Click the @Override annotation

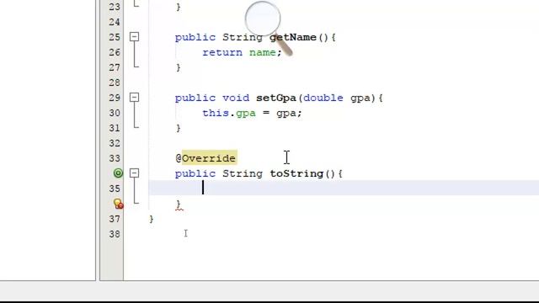pyautogui.click(x=205, y=158)
